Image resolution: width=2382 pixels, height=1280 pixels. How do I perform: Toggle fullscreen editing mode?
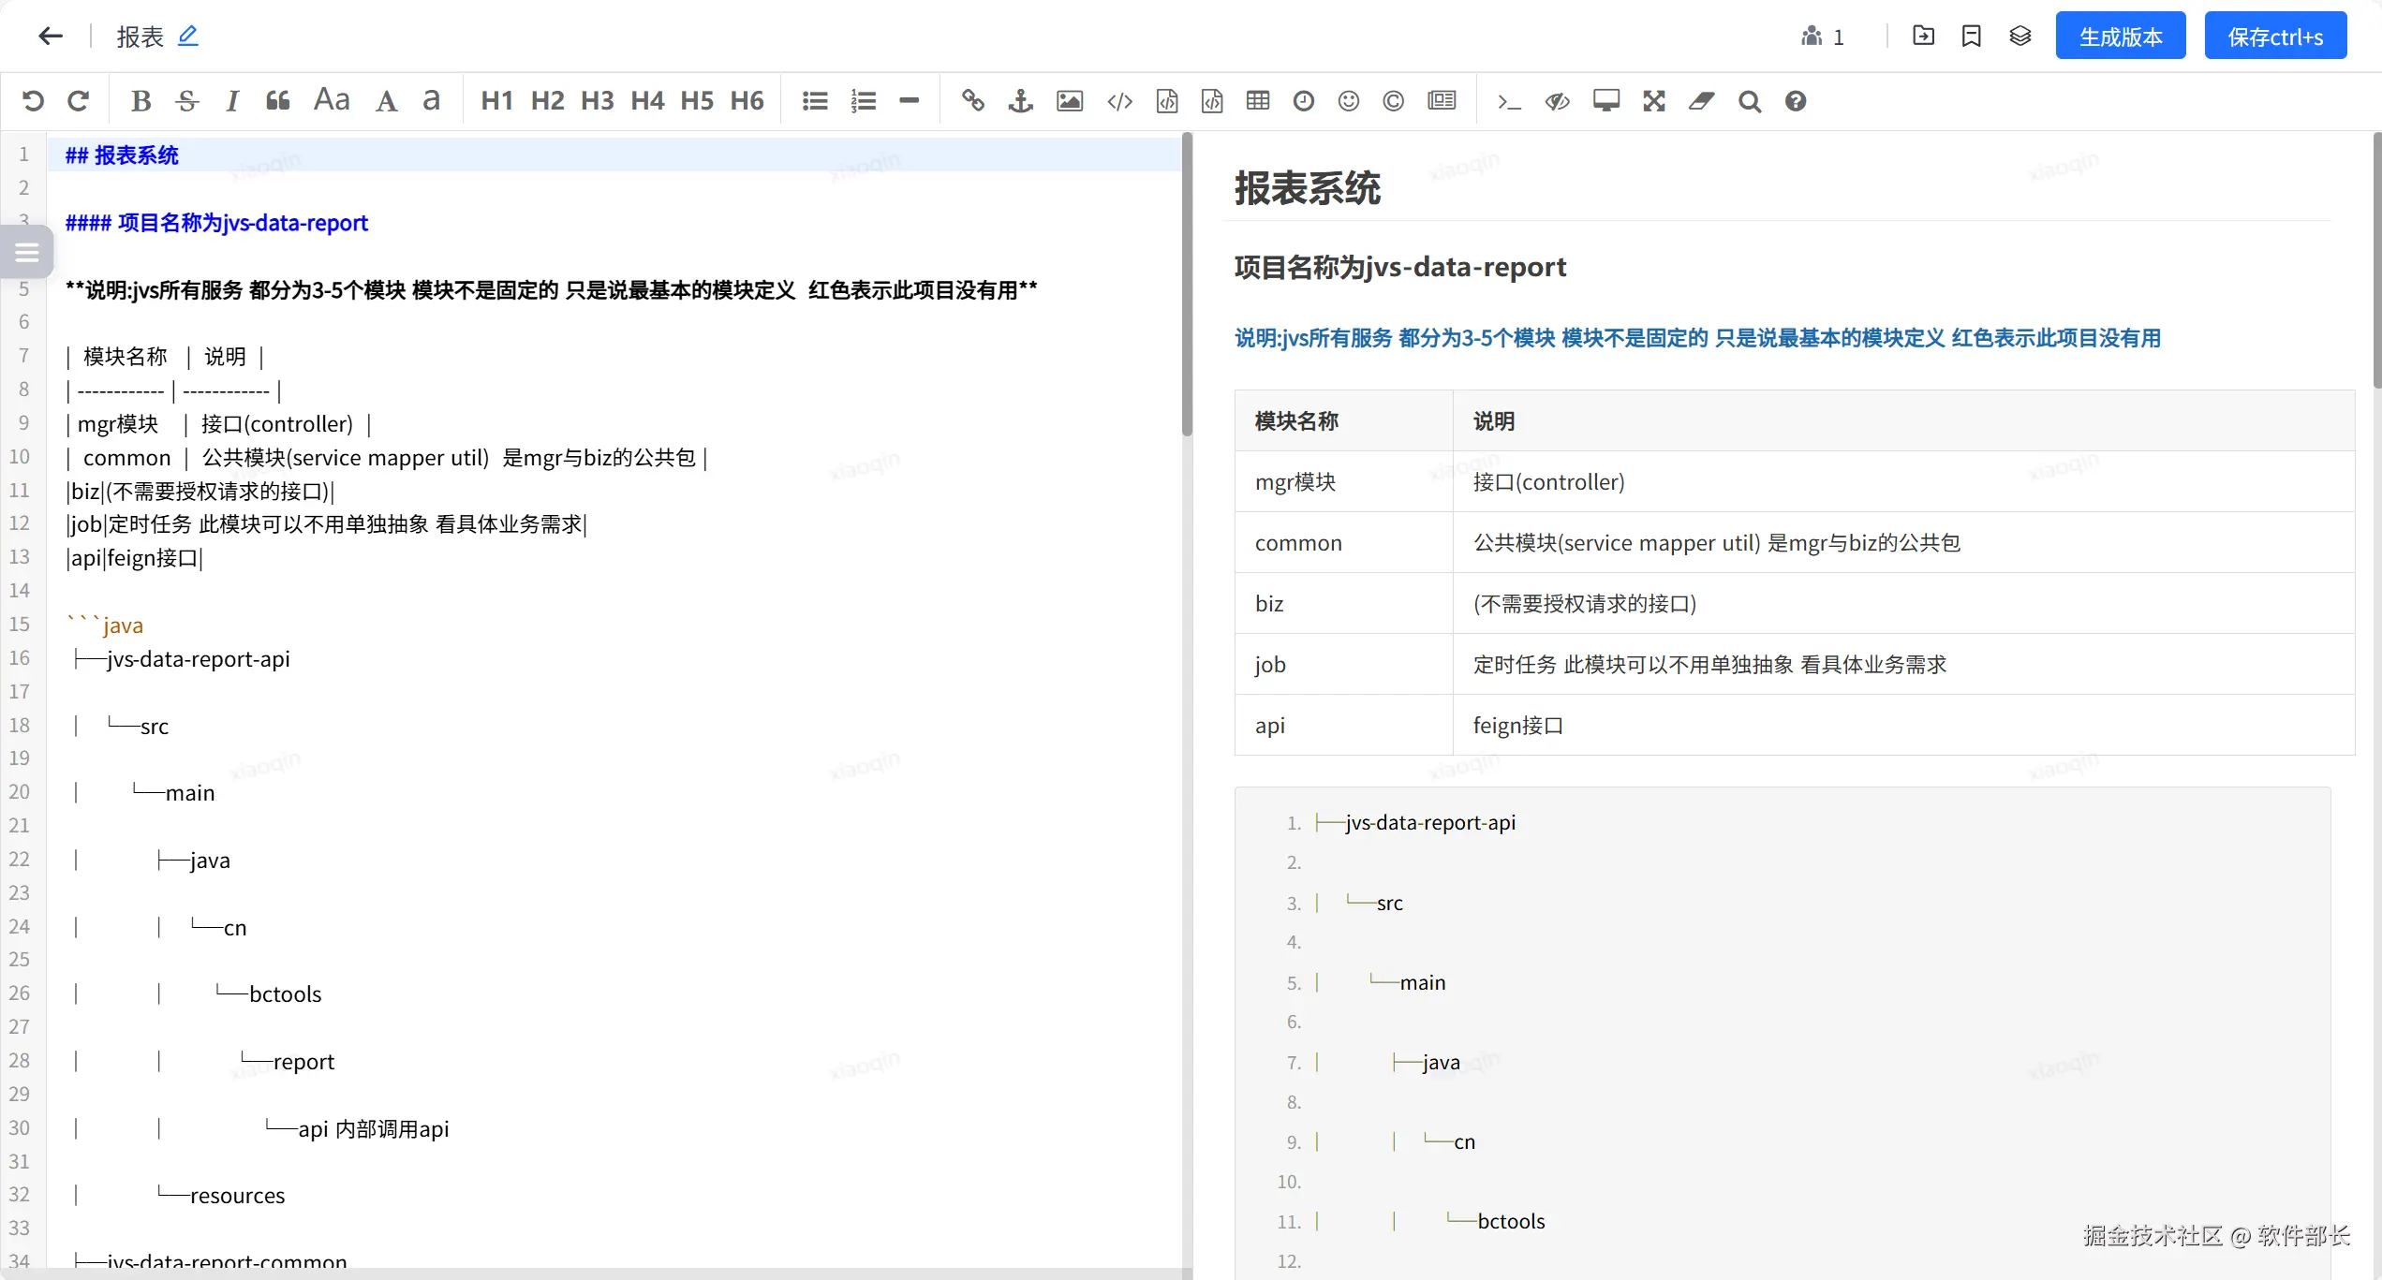tap(1653, 101)
